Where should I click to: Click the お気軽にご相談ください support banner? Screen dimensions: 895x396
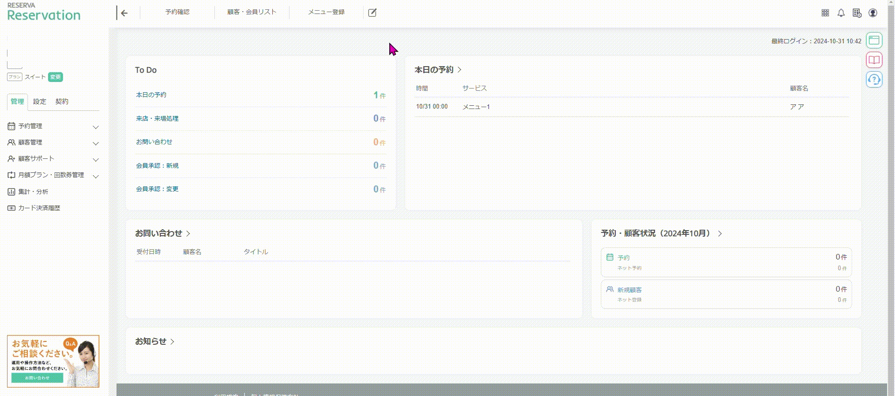53,361
